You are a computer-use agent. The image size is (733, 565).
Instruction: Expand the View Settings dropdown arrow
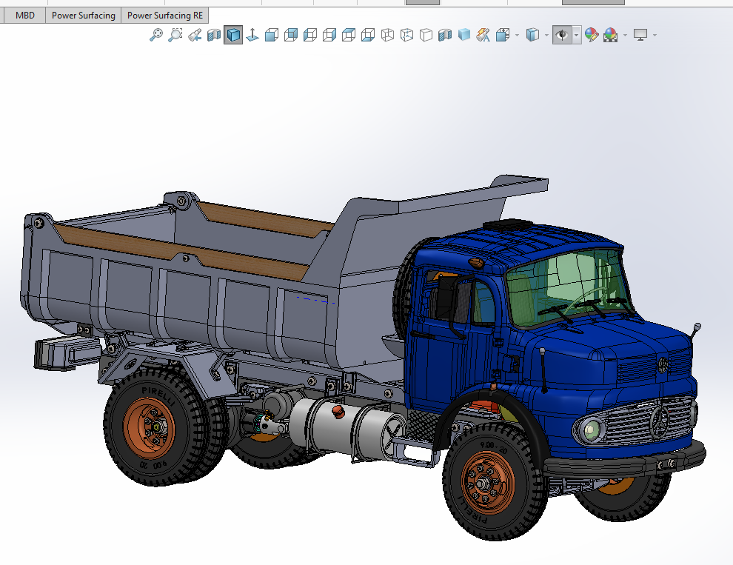point(655,35)
